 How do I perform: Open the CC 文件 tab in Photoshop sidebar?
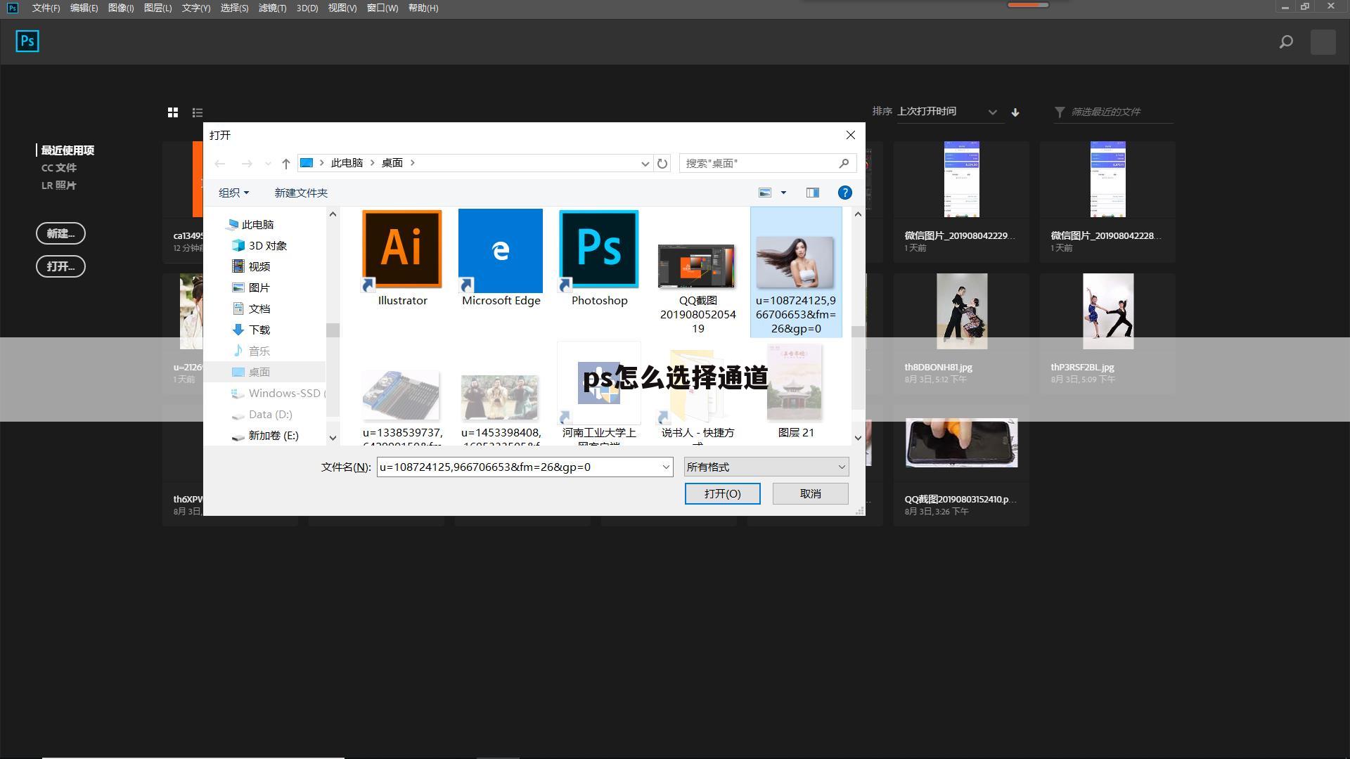[x=59, y=168]
